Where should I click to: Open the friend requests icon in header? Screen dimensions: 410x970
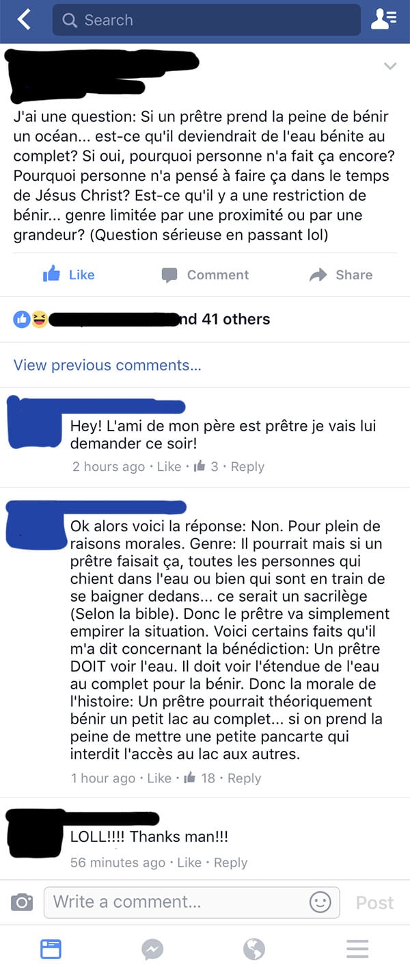tap(383, 20)
